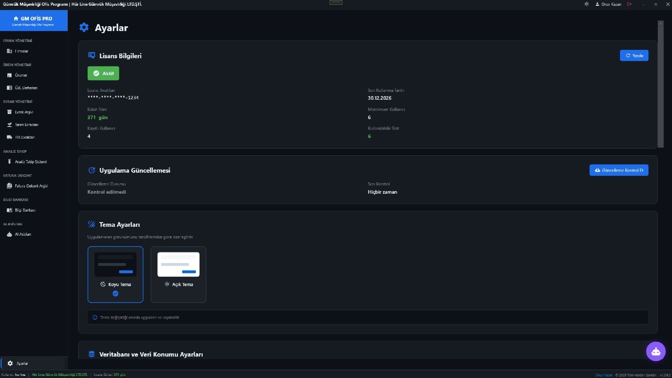Click the red logout icon

coord(629,4)
